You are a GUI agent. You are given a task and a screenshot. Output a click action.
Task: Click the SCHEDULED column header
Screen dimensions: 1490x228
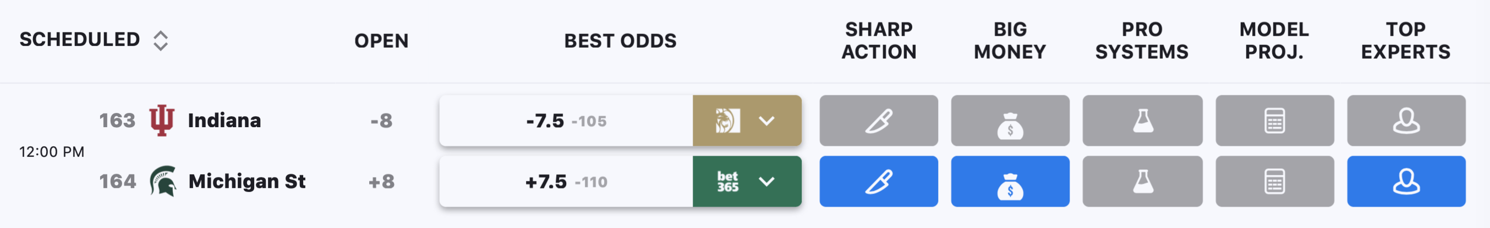80,39
